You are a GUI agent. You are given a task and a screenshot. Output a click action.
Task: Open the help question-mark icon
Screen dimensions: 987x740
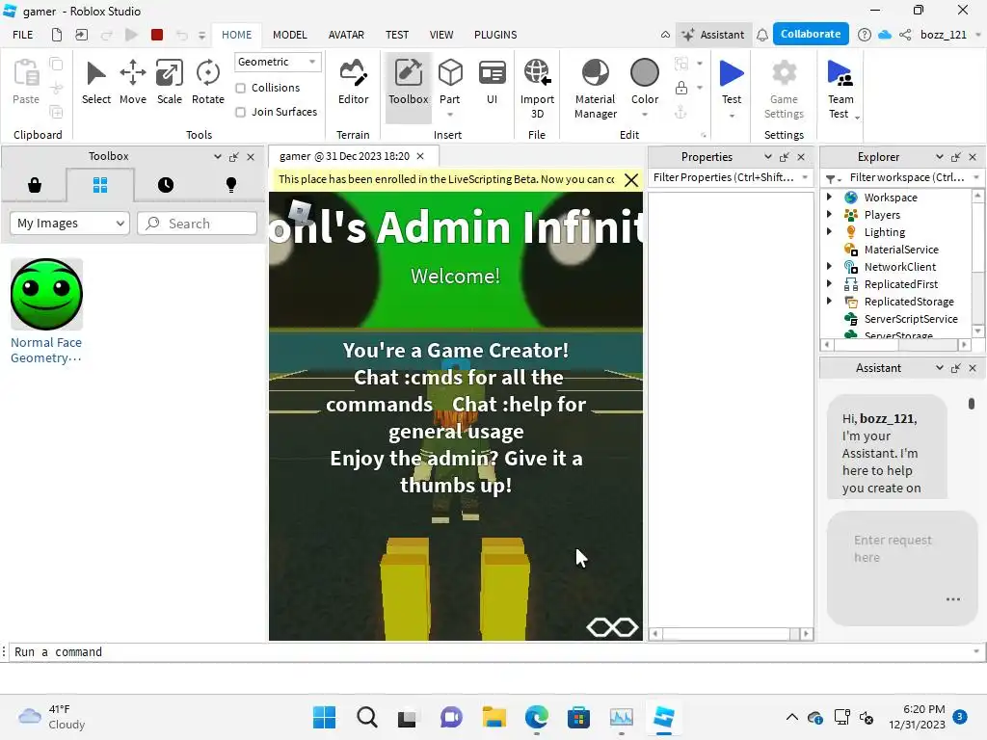pos(865,35)
